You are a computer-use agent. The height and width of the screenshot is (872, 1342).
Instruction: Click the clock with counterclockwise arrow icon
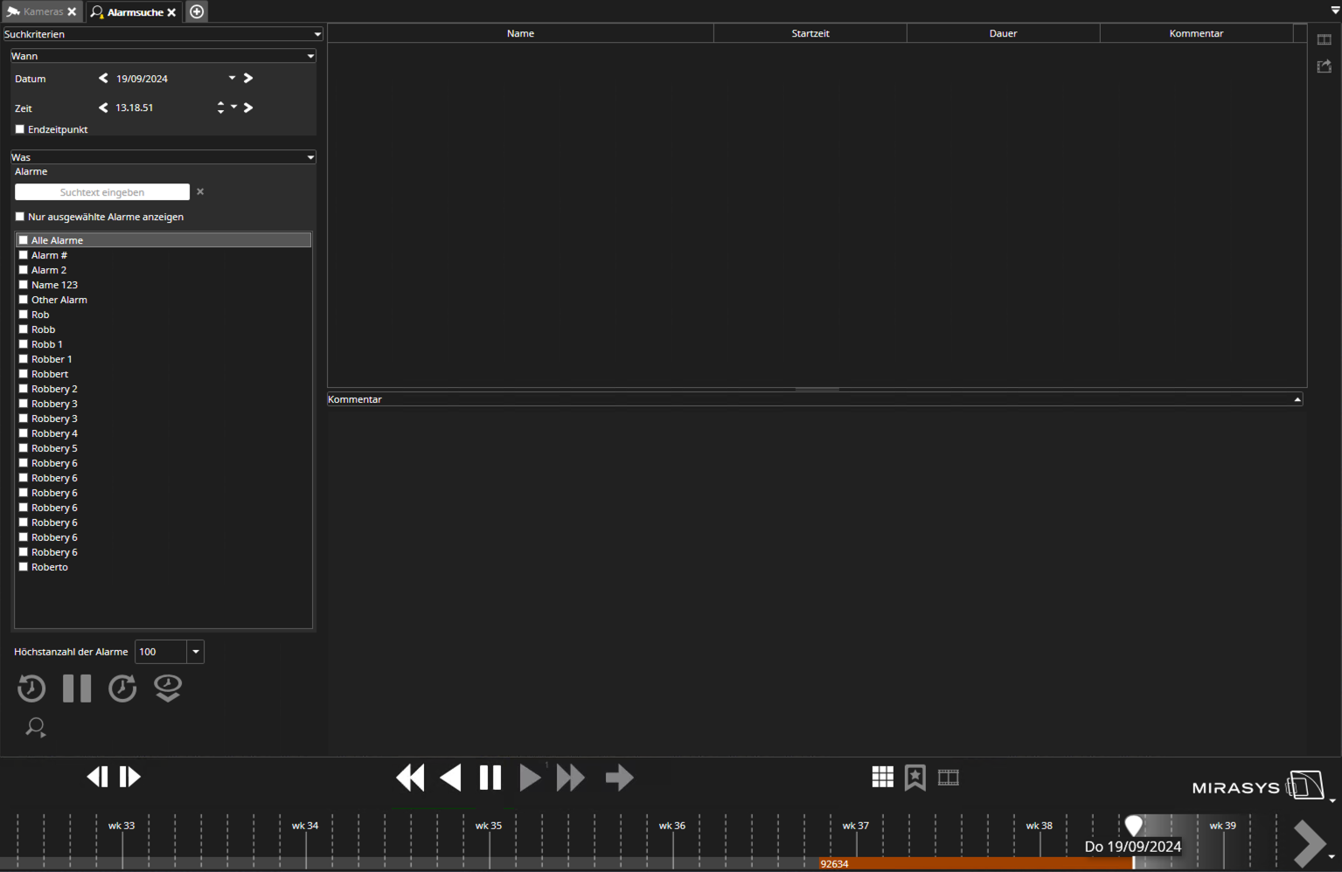[31, 689]
